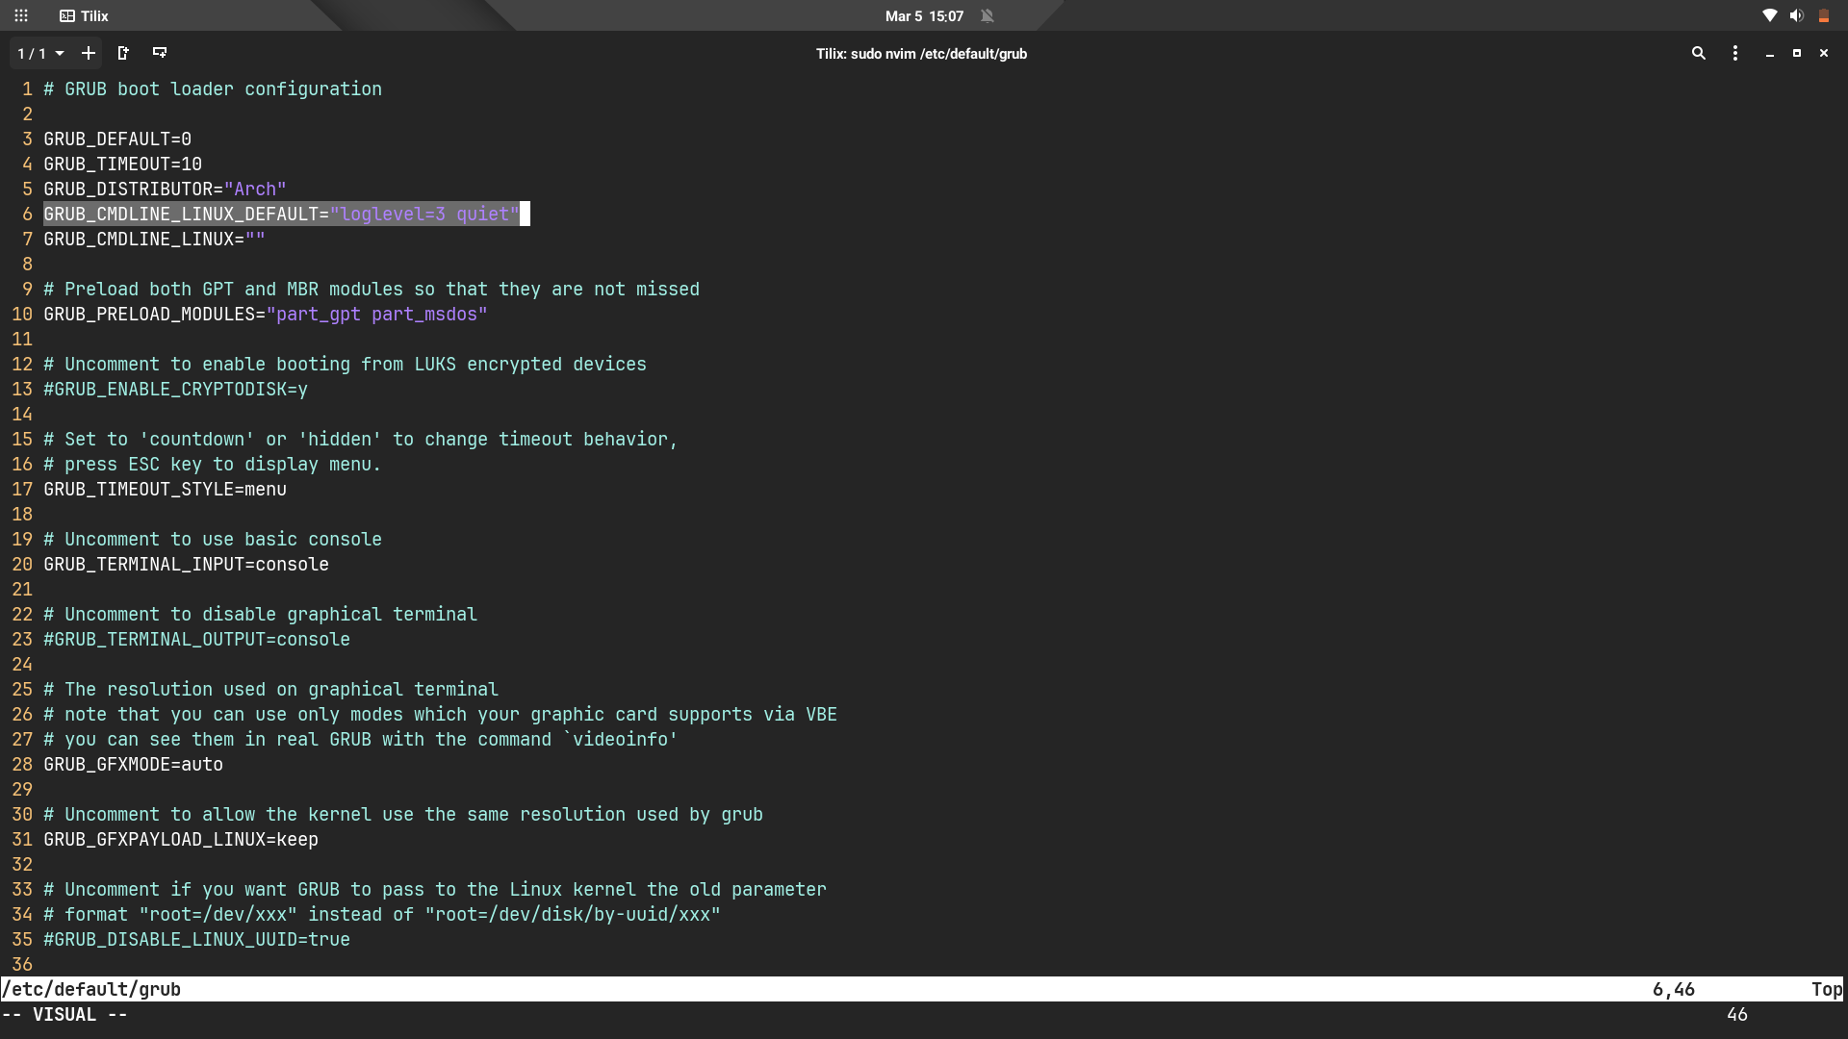Open the Mar 5 15:07 clock panel
This screenshot has width=1848, height=1039.
pyautogui.click(x=924, y=16)
